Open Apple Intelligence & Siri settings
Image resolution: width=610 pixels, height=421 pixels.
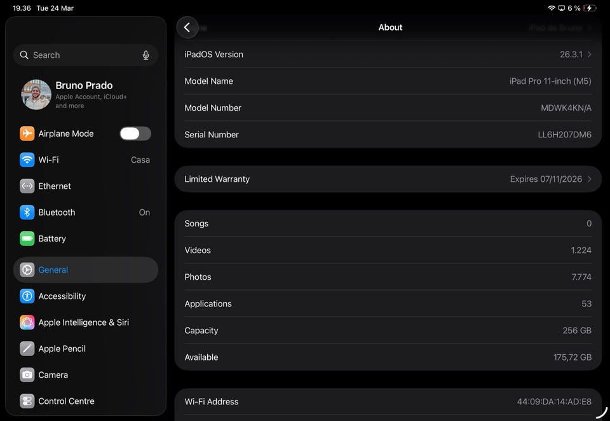tap(86, 322)
